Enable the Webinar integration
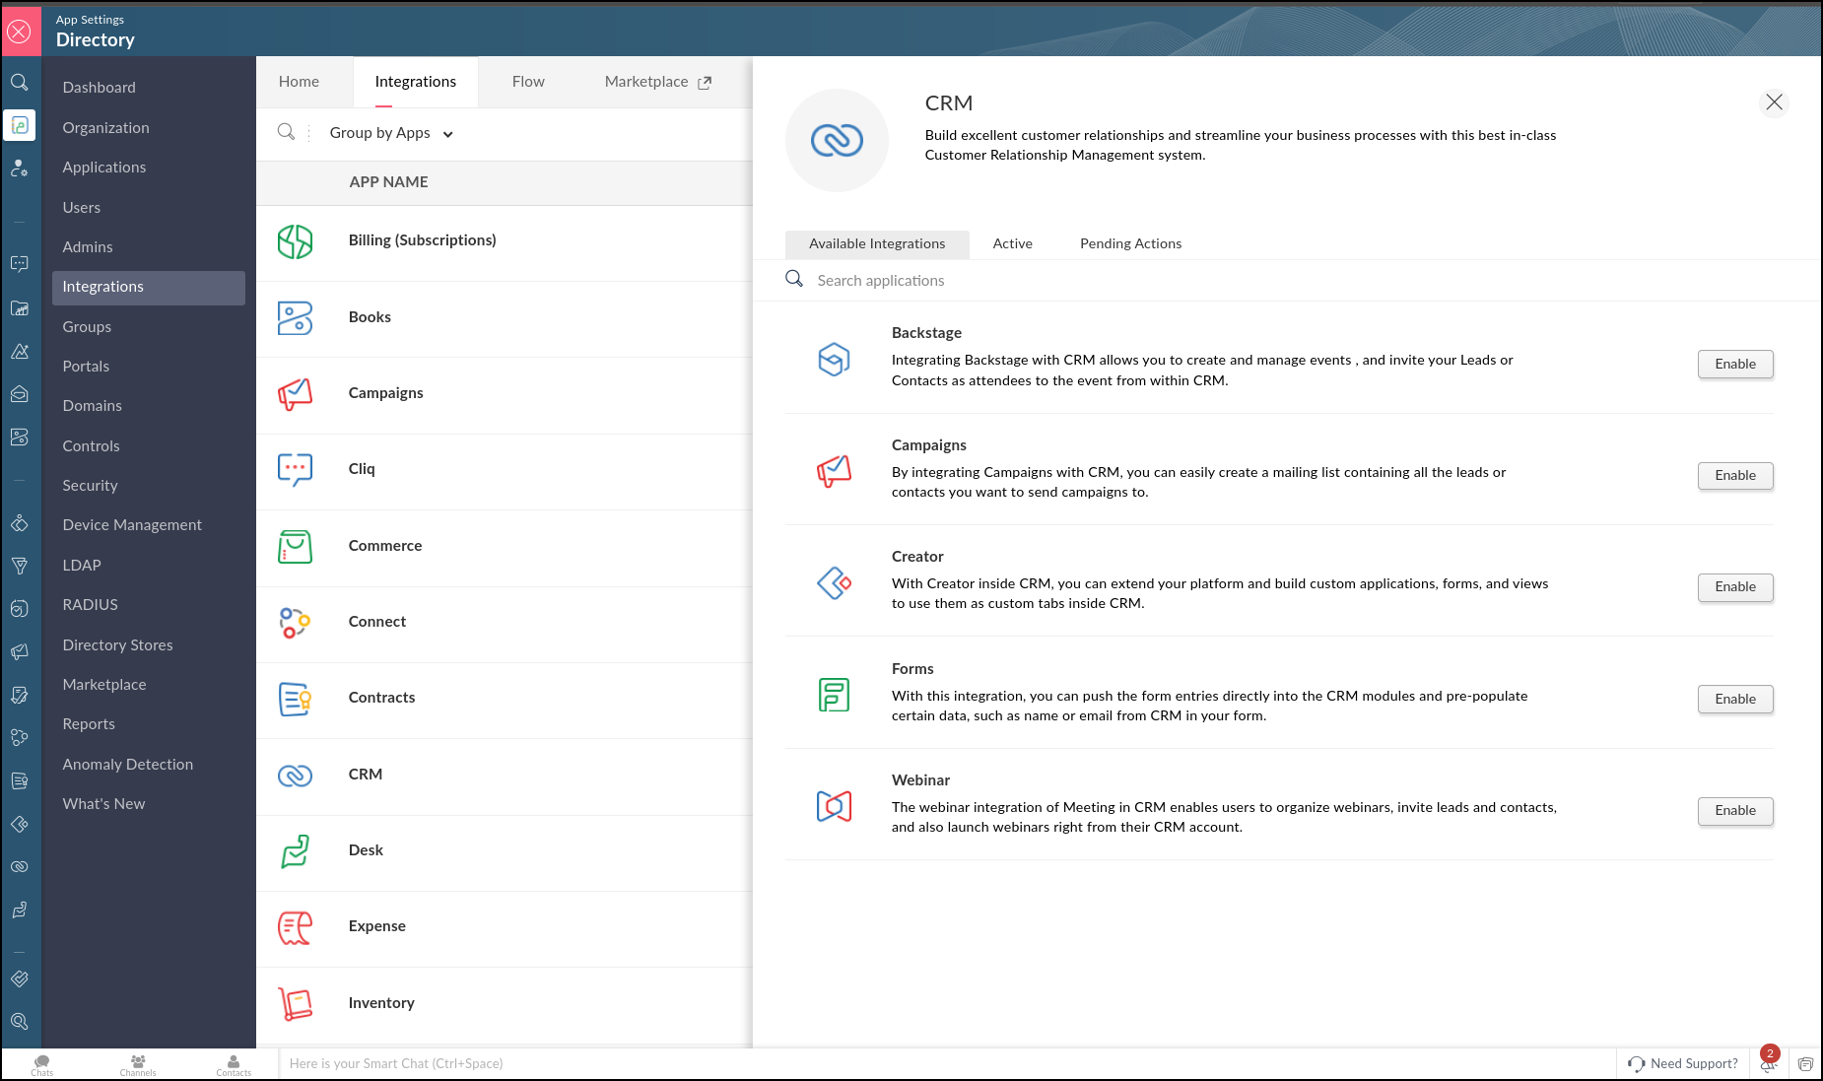The width and height of the screenshot is (1823, 1081). pyautogui.click(x=1734, y=810)
